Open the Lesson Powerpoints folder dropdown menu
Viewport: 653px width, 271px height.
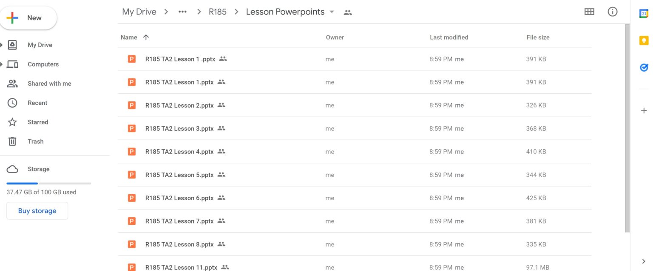332,12
